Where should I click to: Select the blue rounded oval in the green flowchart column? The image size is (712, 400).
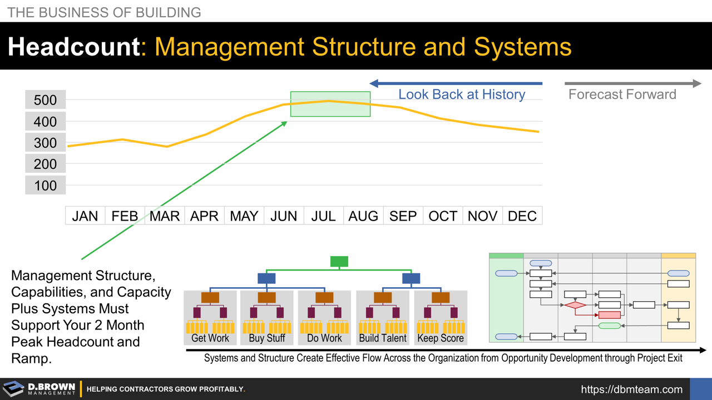click(x=506, y=273)
